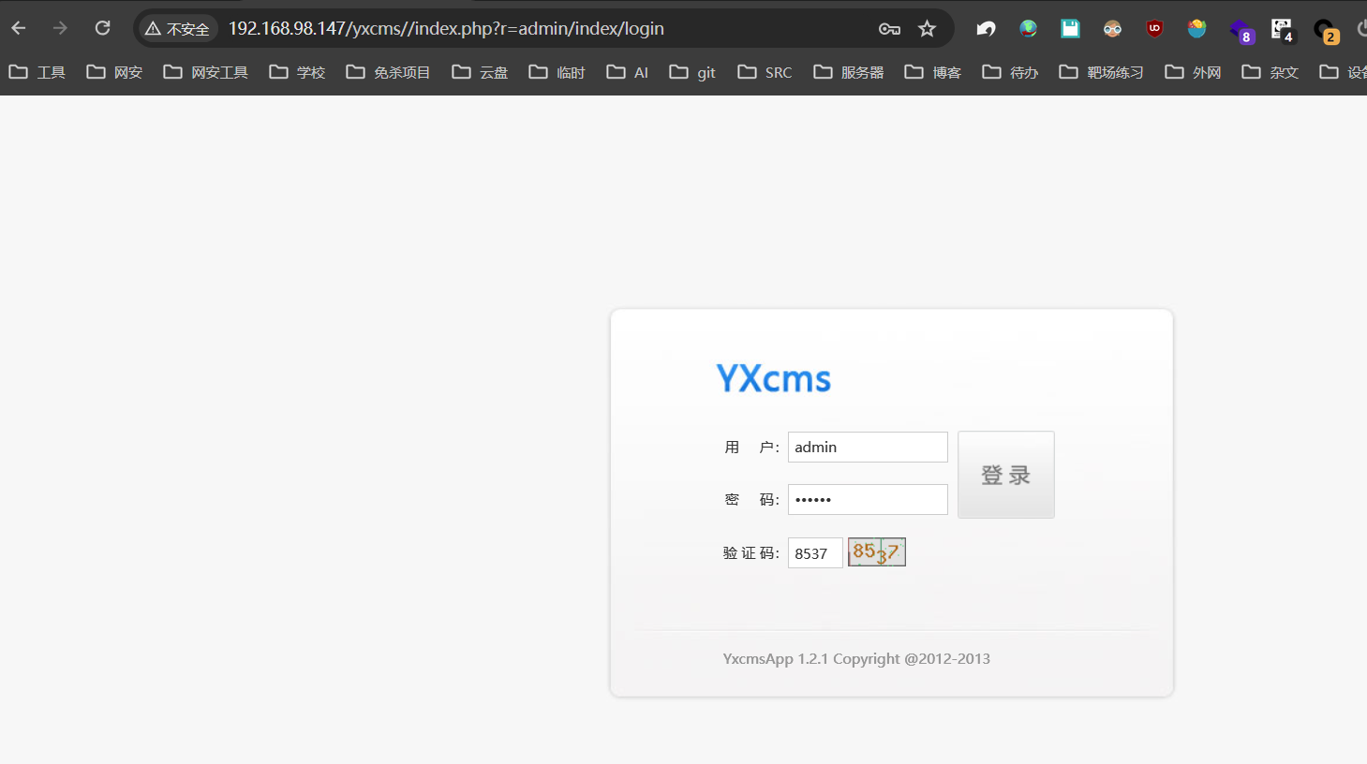The width and height of the screenshot is (1367, 764).
Task: Open the black ring extension with badge 2
Action: (x=1325, y=31)
